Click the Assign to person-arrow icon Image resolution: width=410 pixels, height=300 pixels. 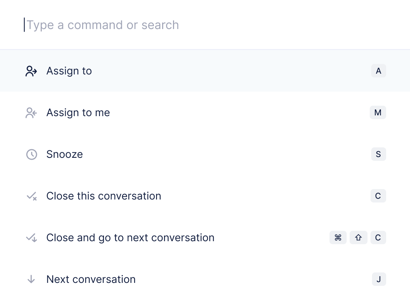click(31, 71)
